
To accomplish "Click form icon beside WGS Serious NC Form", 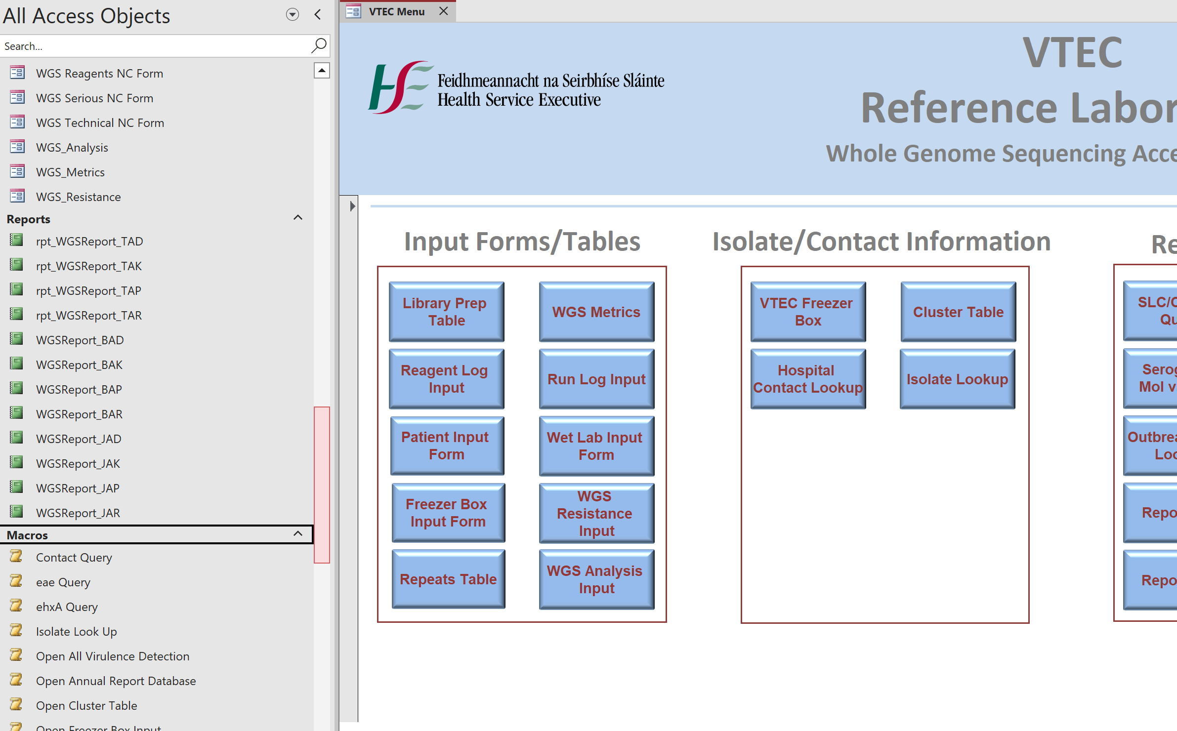I will [17, 97].
